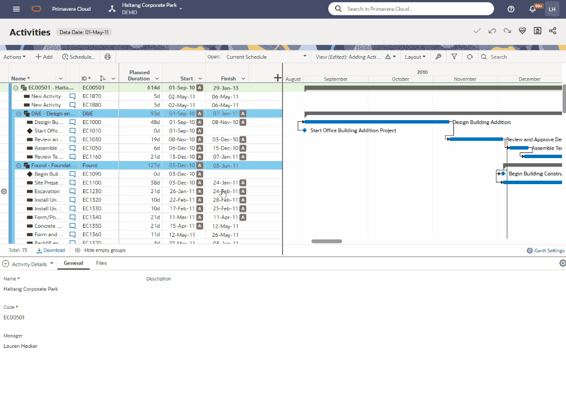Click the share icon in header
566x404 pixels.
tap(552, 31)
